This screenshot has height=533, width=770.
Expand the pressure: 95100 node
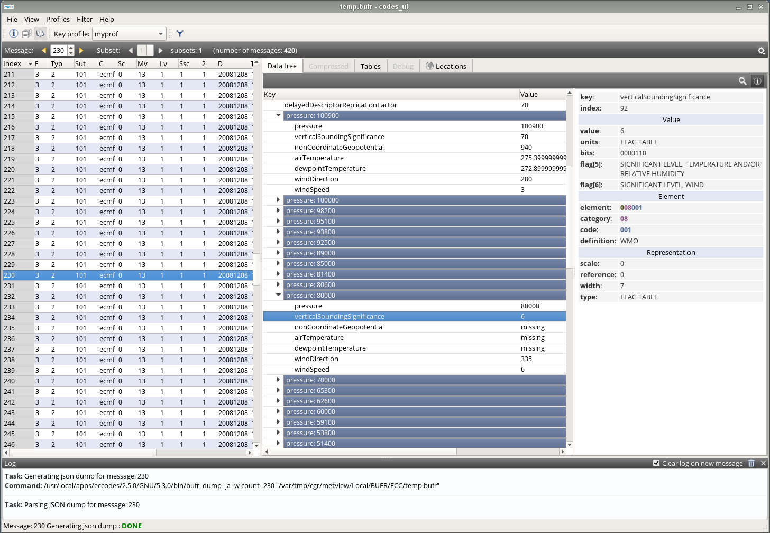[x=278, y=221]
